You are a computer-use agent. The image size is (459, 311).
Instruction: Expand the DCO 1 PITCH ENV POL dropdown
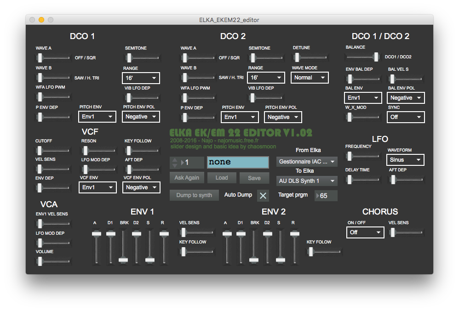click(141, 117)
